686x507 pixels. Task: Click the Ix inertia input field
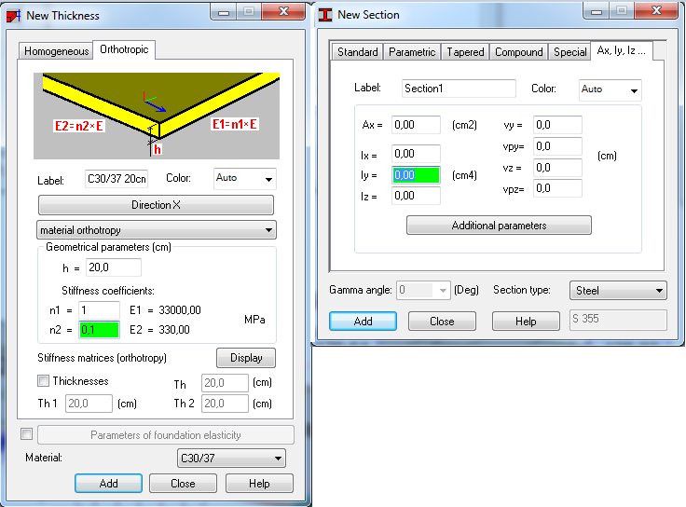[416, 154]
